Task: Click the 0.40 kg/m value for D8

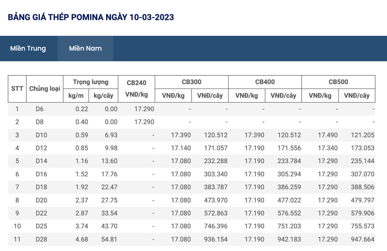Action: pos(82,122)
